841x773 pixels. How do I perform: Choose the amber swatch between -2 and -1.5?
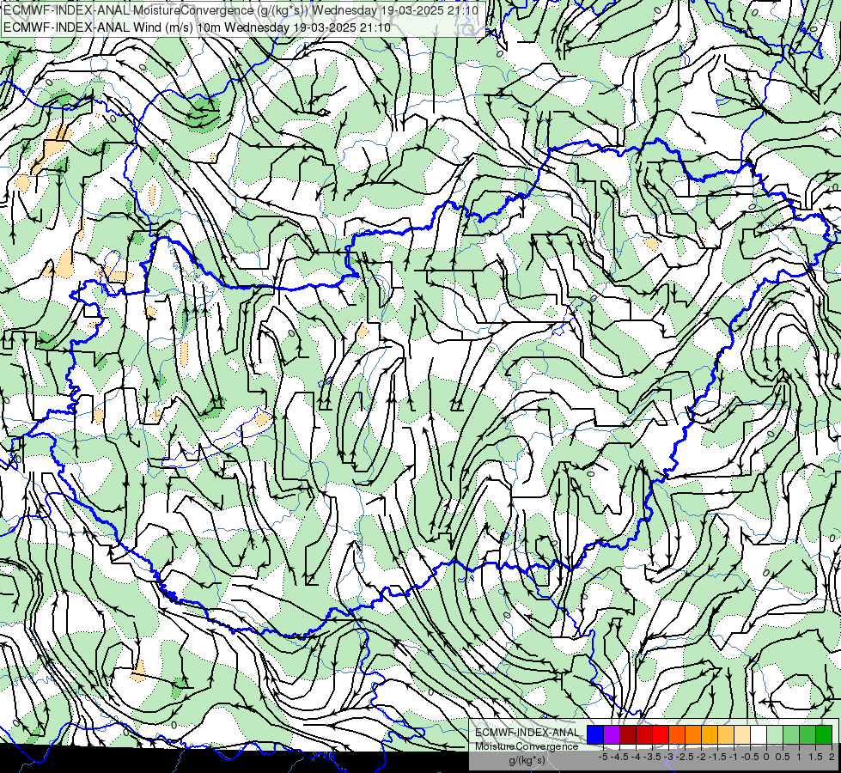[710, 735]
